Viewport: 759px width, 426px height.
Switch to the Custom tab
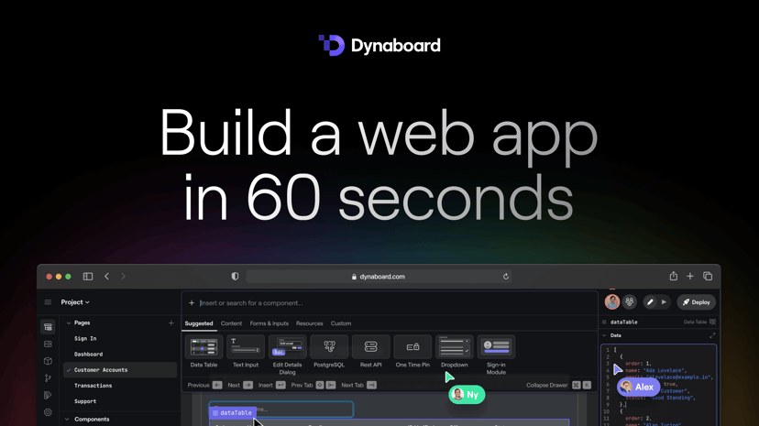coord(341,323)
